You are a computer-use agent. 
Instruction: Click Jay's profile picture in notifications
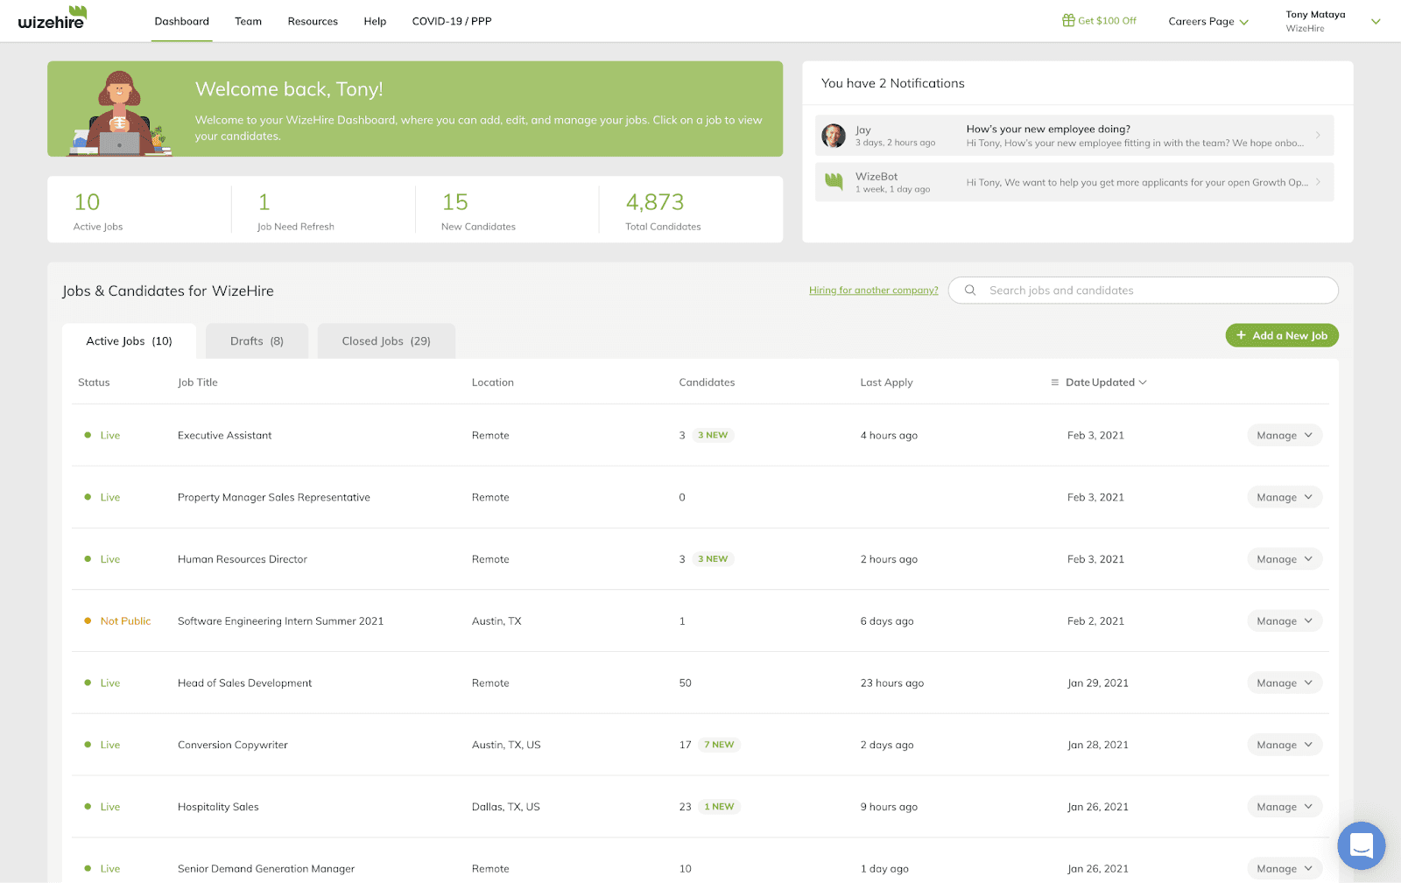(833, 135)
